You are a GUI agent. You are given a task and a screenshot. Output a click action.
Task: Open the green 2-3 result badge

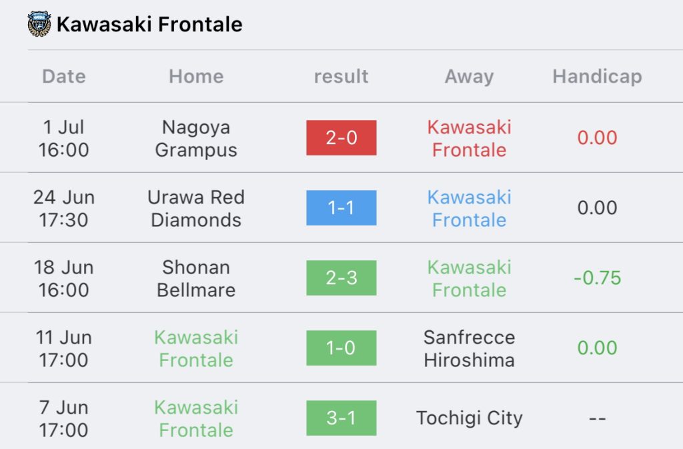click(x=341, y=278)
